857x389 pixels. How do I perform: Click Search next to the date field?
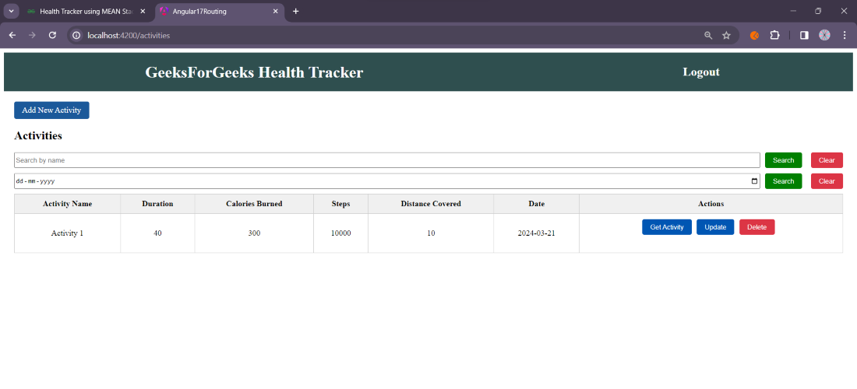tap(783, 181)
